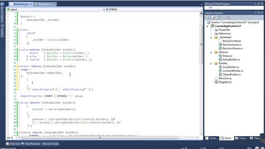Screen dimensions: 265x149
Task: Close the BasicJson.g editor tab
Action: 31,4
